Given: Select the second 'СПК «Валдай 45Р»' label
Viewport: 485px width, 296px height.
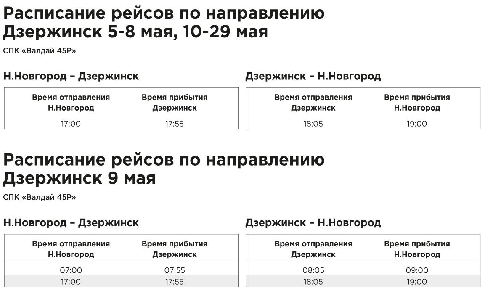Looking at the screenshot, I should pyautogui.click(x=40, y=197).
